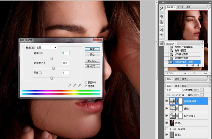
Task: Click the Navigator zoom slider handle
Action: [194, 73]
